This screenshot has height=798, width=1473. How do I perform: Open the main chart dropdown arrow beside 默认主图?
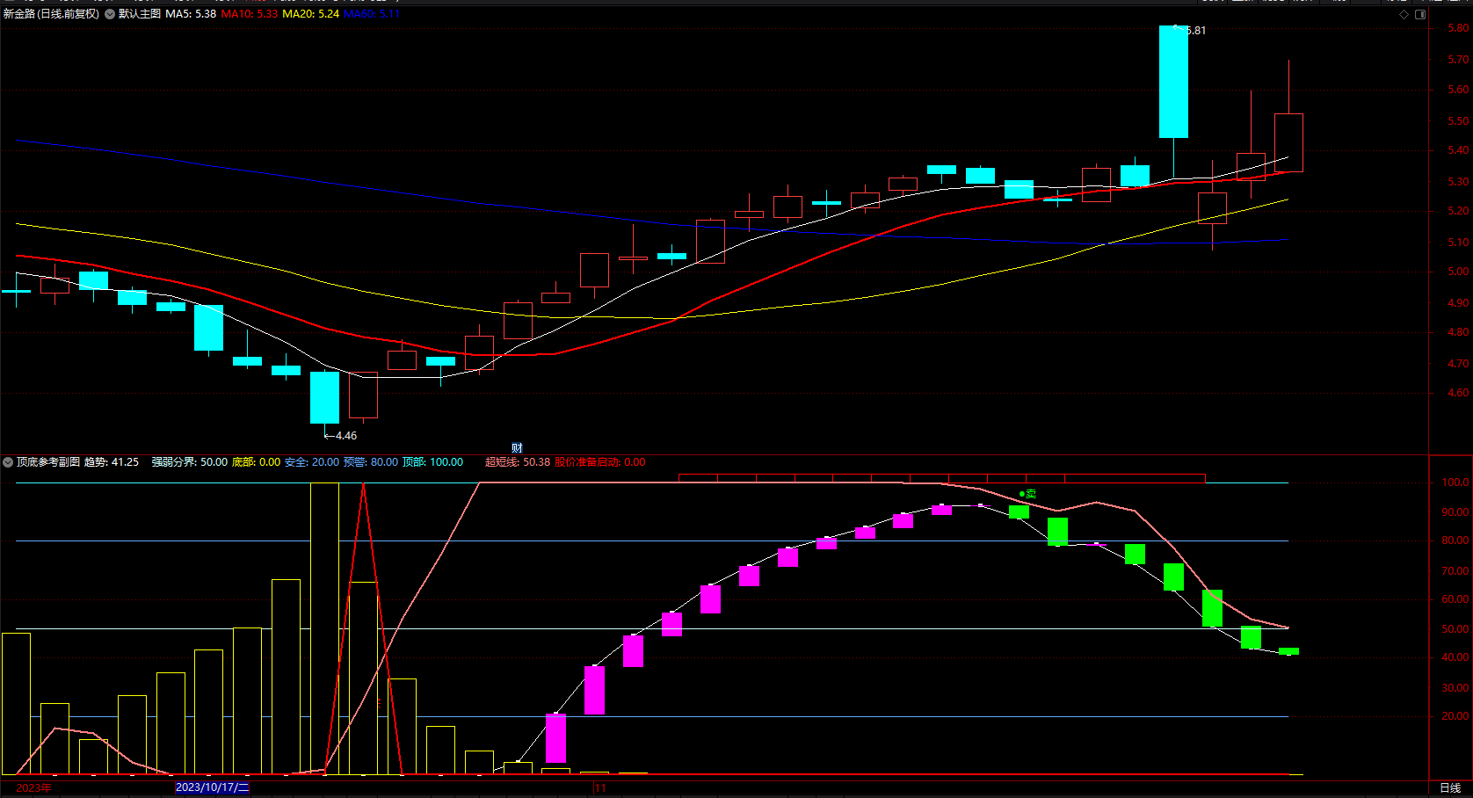click(110, 14)
